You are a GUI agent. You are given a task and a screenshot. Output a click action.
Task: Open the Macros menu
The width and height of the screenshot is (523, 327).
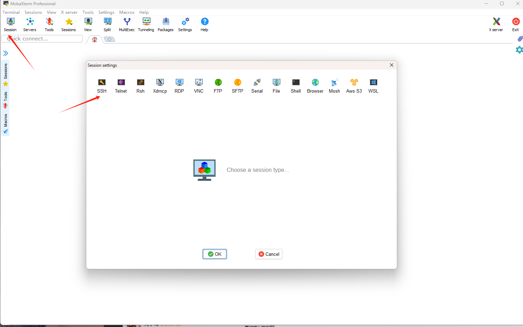tap(127, 12)
